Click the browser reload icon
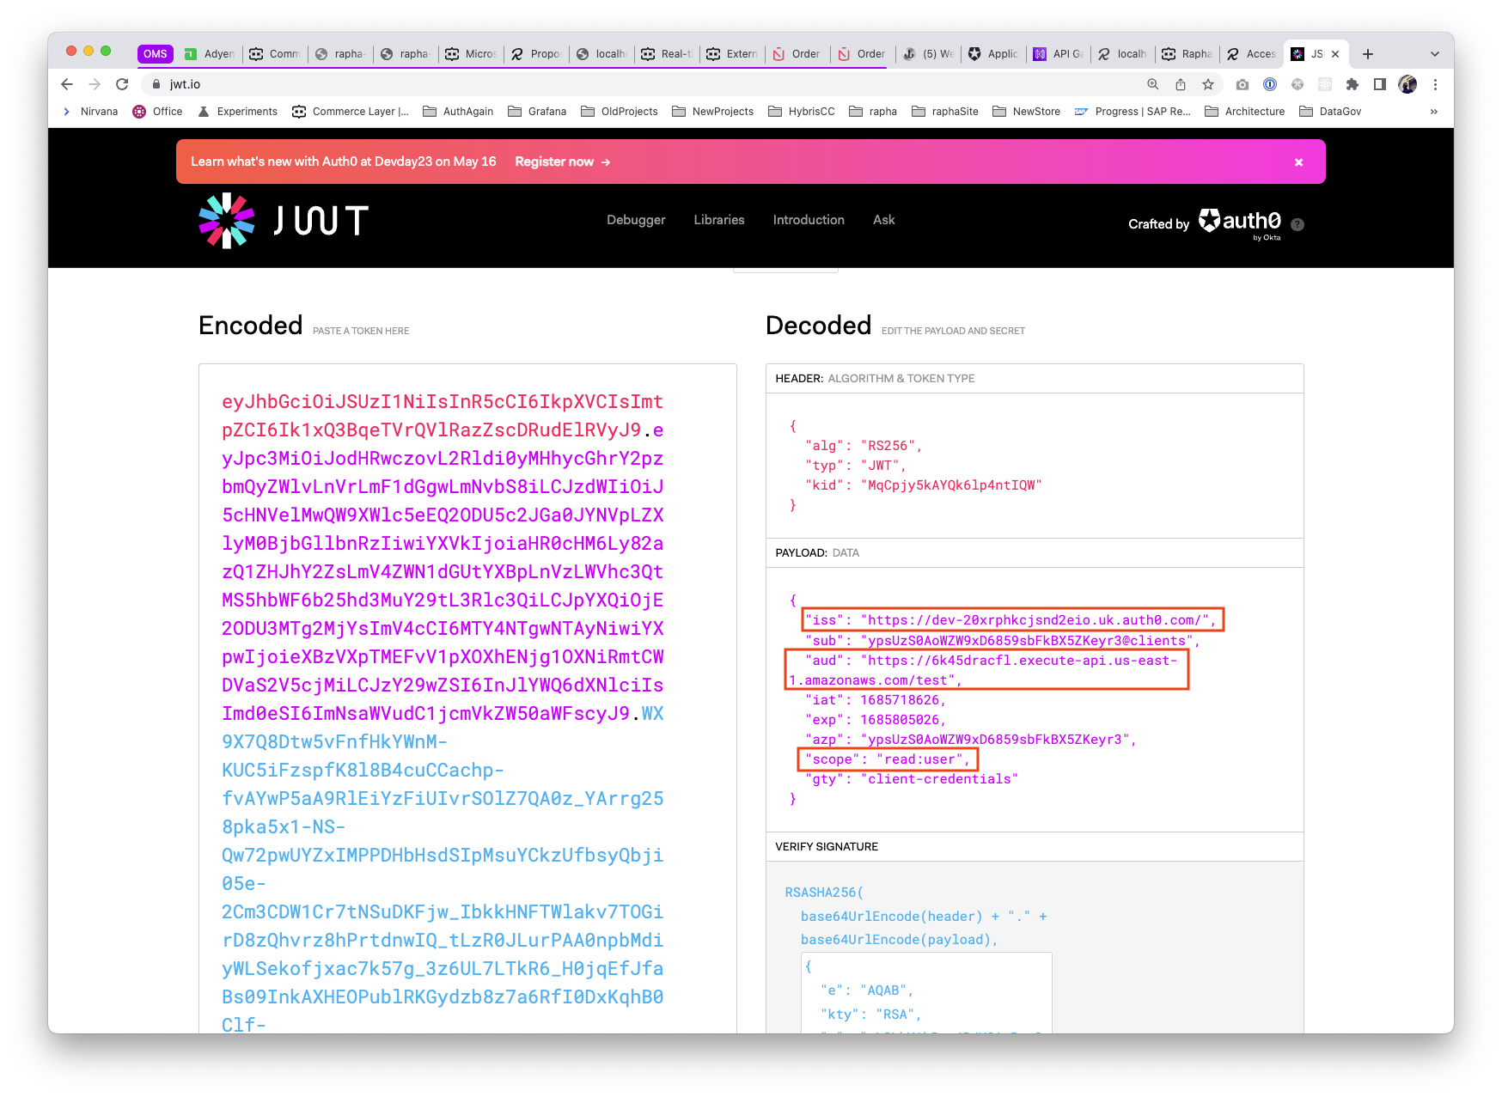Screen dimensions: 1502x1097 [122, 84]
